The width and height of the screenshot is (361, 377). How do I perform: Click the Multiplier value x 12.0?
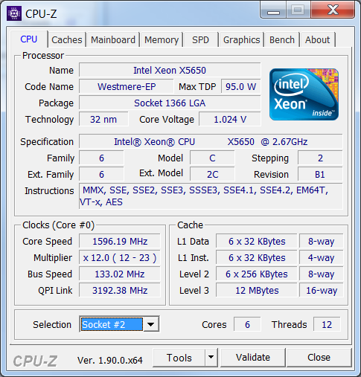coord(120,257)
